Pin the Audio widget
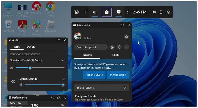The width and height of the screenshot is (198, 108). pos(59,40)
